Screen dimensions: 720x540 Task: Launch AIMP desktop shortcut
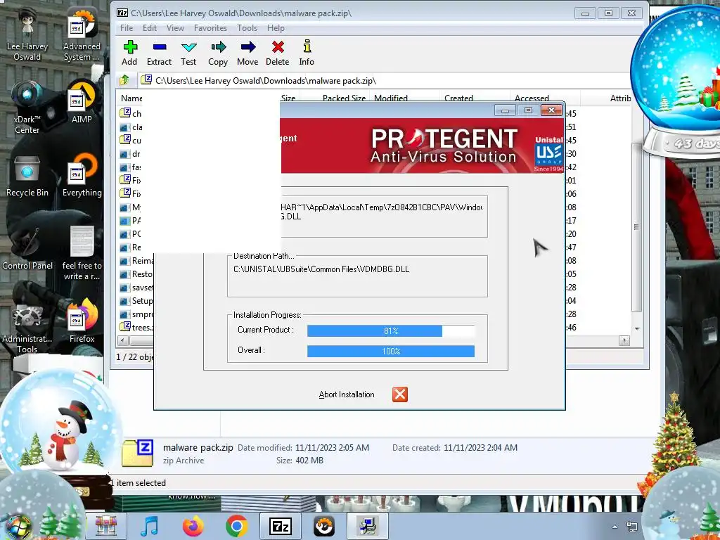[82, 103]
